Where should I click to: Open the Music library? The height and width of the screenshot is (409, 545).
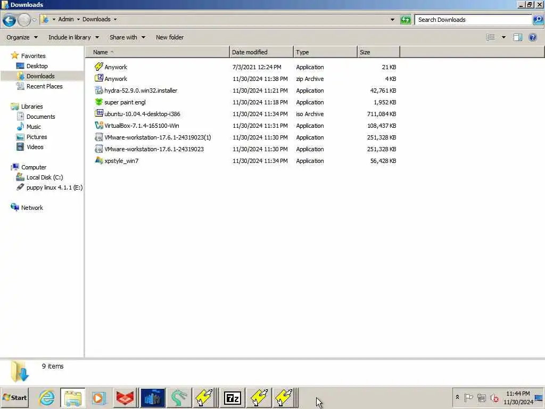coord(34,127)
